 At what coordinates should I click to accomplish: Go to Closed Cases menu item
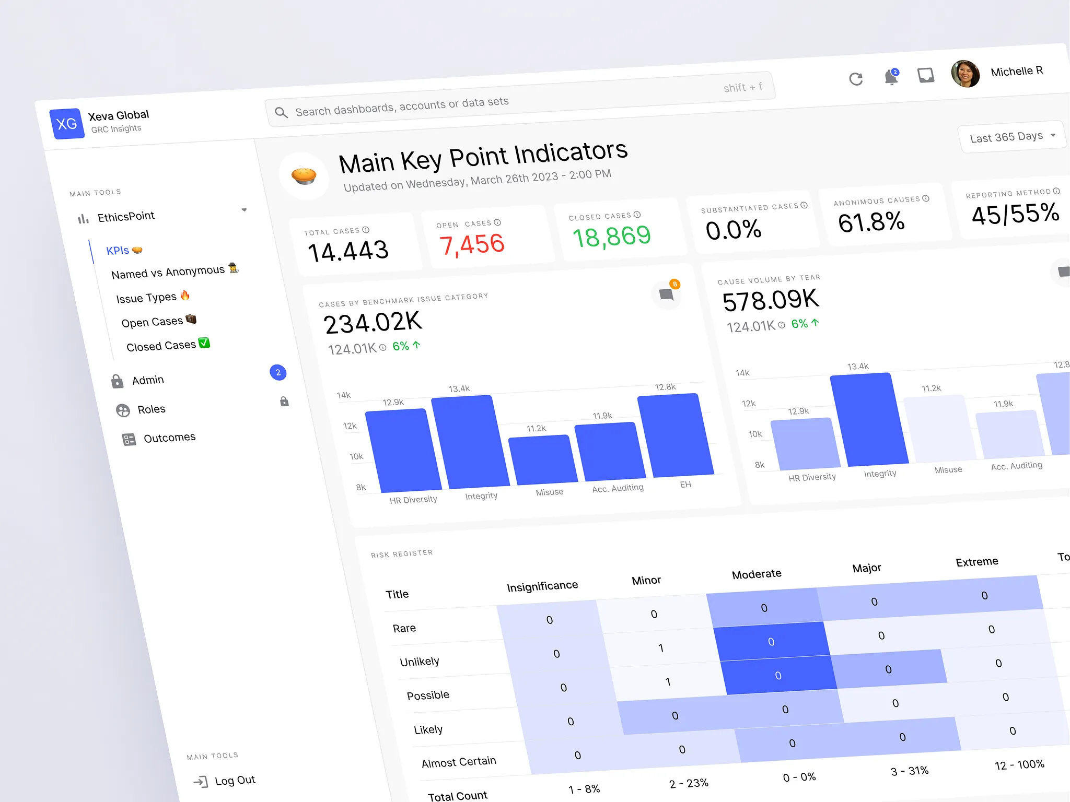click(161, 346)
